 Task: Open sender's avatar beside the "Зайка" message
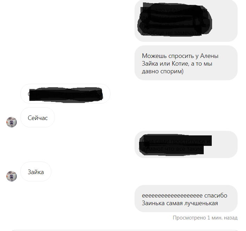point(12,176)
